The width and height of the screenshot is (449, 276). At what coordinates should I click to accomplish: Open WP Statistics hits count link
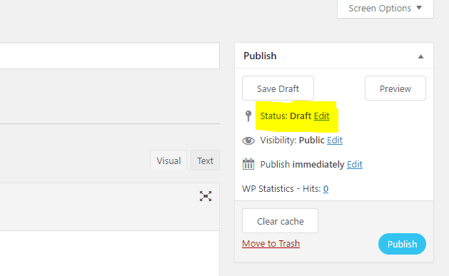click(x=326, y=189)
